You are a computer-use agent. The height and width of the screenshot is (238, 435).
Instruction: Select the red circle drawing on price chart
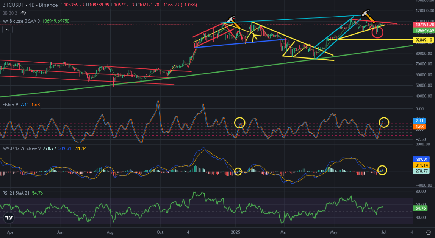[377, 32]
